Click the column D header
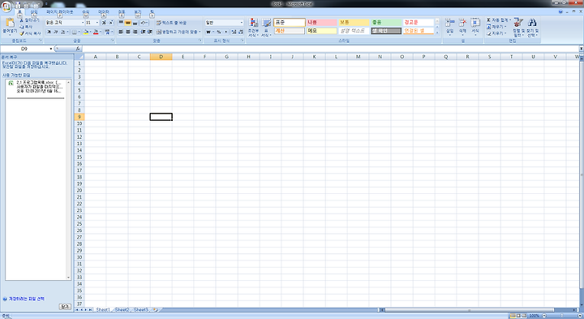 point(161,57)
